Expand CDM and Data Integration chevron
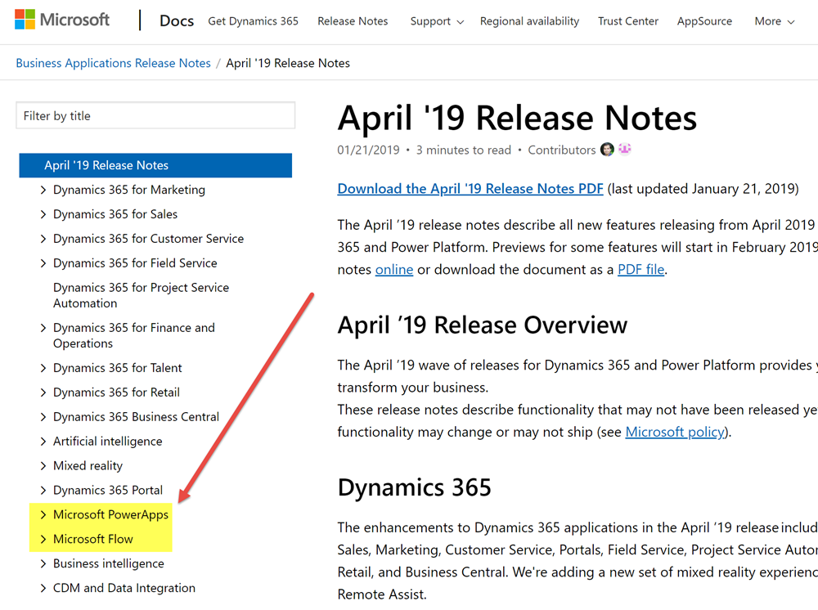This screenshot has height=610, width=818. [43, 589]
